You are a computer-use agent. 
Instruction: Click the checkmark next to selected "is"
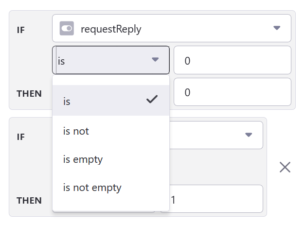152,100
